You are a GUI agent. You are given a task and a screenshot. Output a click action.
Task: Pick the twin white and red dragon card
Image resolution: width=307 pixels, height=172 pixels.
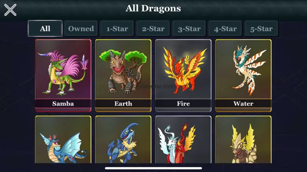(183, 139)
